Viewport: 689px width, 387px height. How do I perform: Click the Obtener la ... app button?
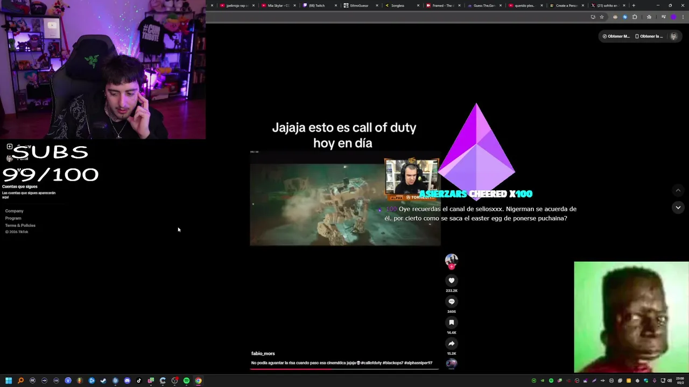coord(649,36)
